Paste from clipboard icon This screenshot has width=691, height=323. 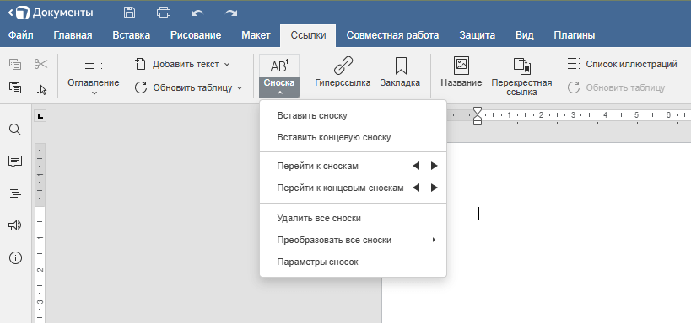click(15, 87)
